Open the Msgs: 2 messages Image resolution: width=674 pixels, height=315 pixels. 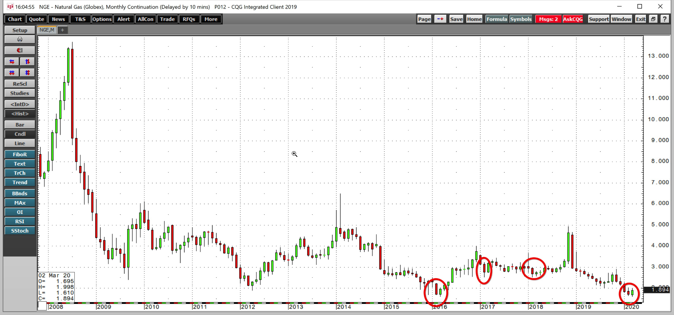point(548,19)
